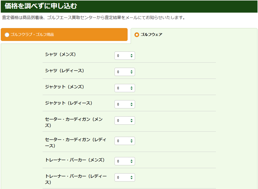Click the arrow icon for ジャケット(レディース)

pos(131,104)
